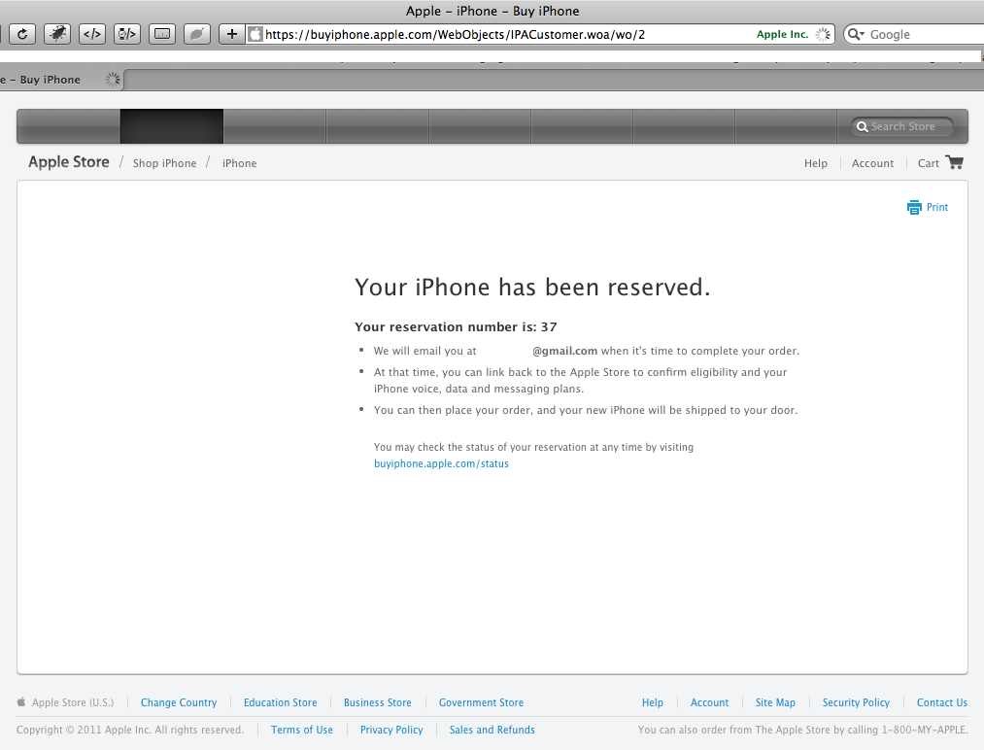The image size is (984, 750).
Task: Open Government Store footer link
Action: [481, 702]
